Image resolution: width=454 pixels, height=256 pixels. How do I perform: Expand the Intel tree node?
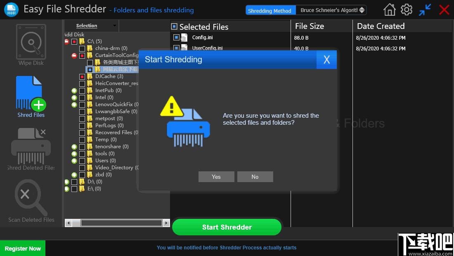(74, 97)
